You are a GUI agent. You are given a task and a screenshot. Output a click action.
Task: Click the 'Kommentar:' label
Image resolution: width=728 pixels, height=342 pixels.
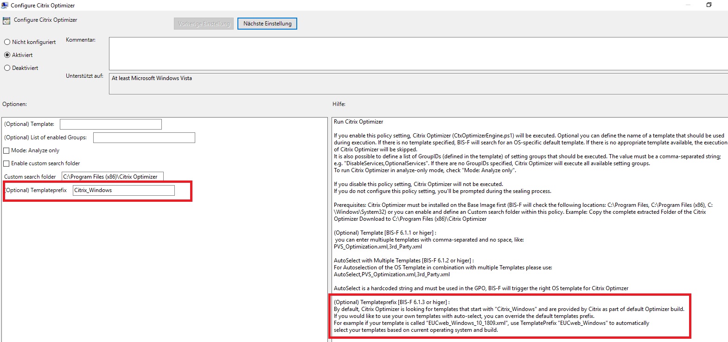(81, 40)
